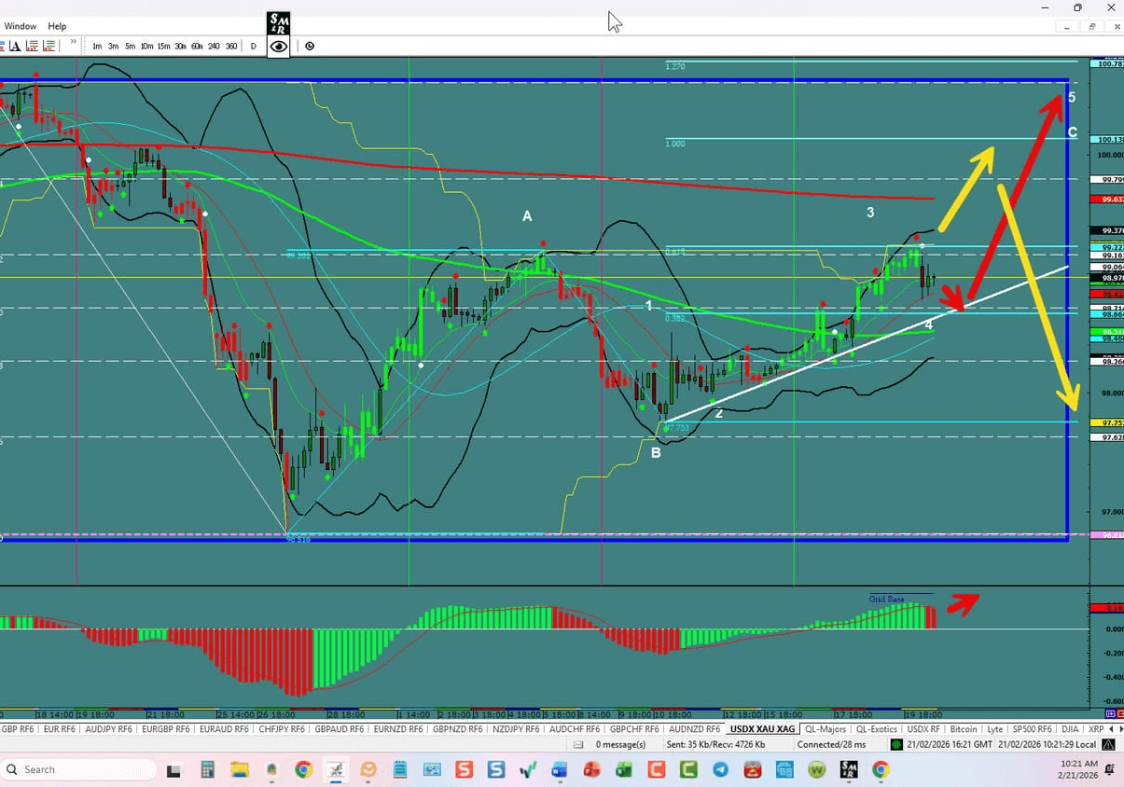Toggle the eye visibility icon in the toolbar
The height and width of the screenshot is (787, 1124).
pyautogui.click(x=277, y=45)
